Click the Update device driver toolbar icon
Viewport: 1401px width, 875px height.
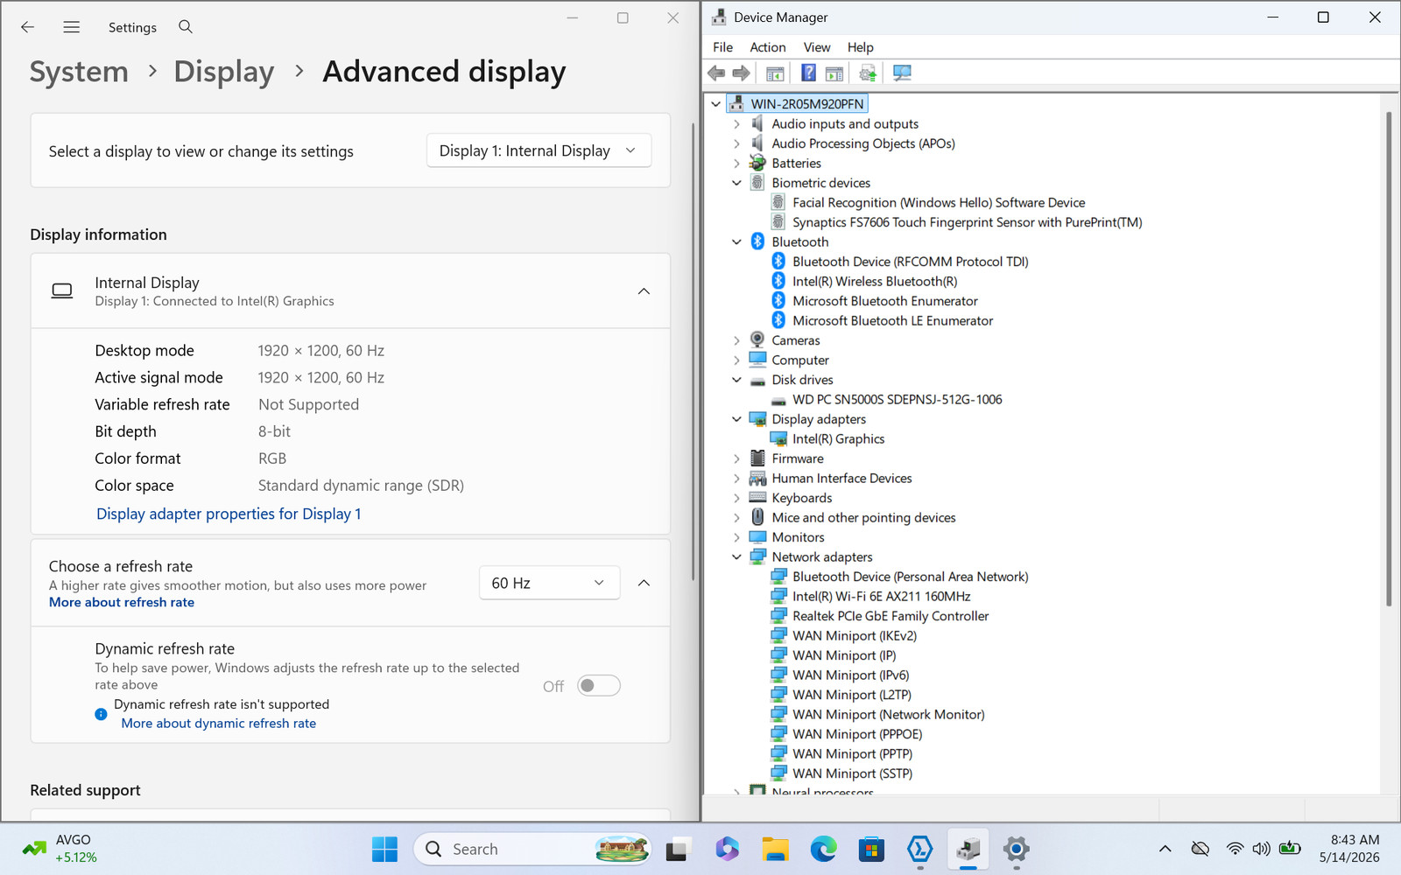tap(868, 73)
